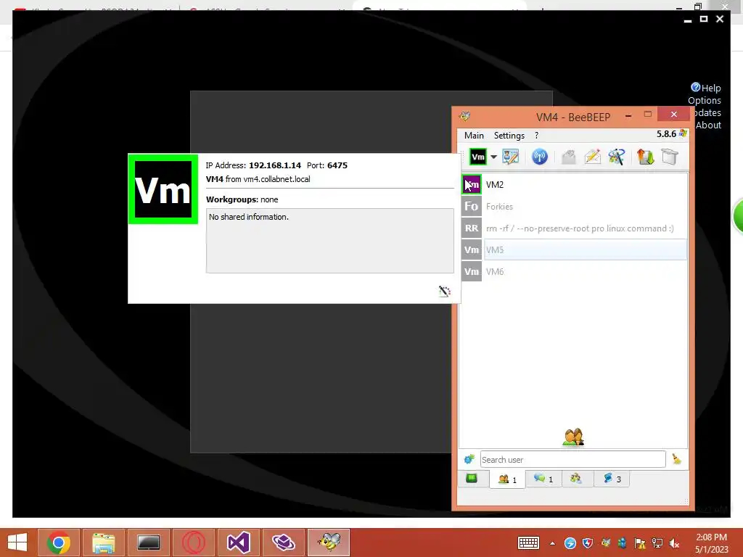Open the touch keyboard from the taskbar
The image size is (743, 557).
coord(528,542)
